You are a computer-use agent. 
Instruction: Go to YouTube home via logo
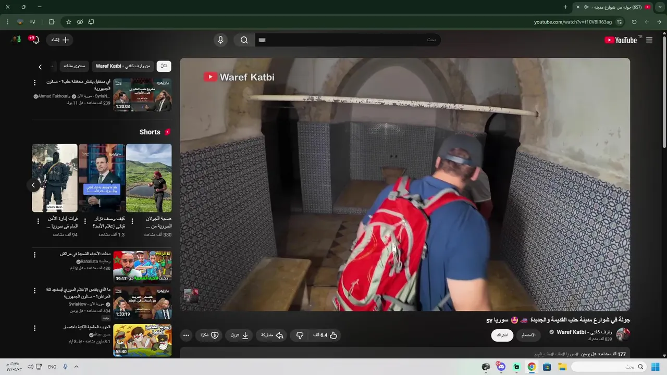click(621, 40)
